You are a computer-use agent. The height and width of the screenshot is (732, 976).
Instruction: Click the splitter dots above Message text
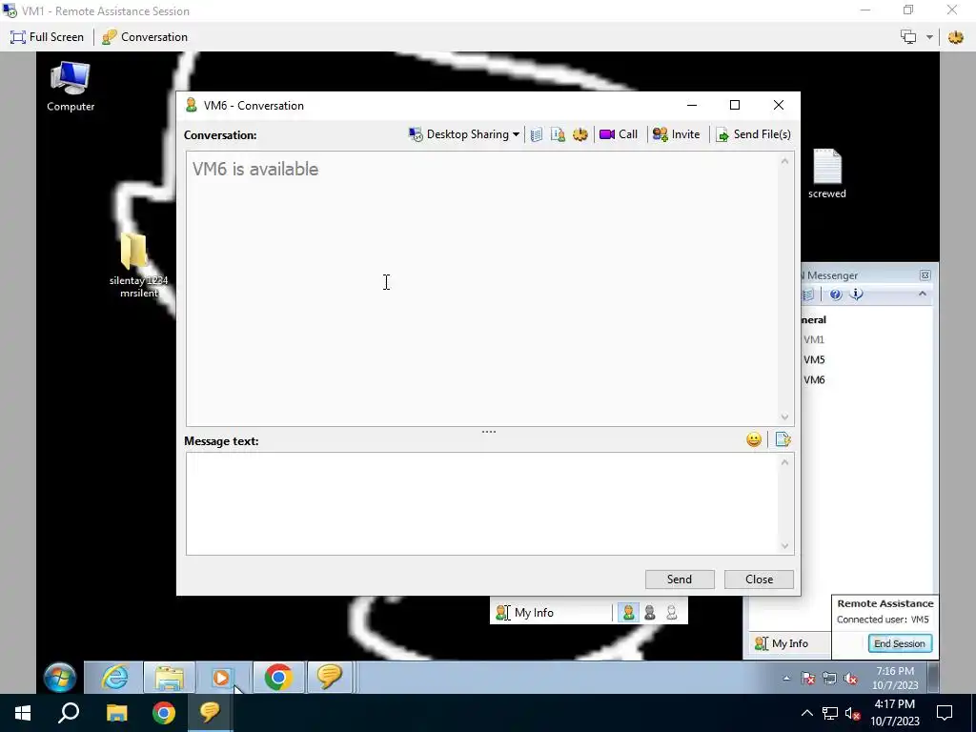point(489,432)
